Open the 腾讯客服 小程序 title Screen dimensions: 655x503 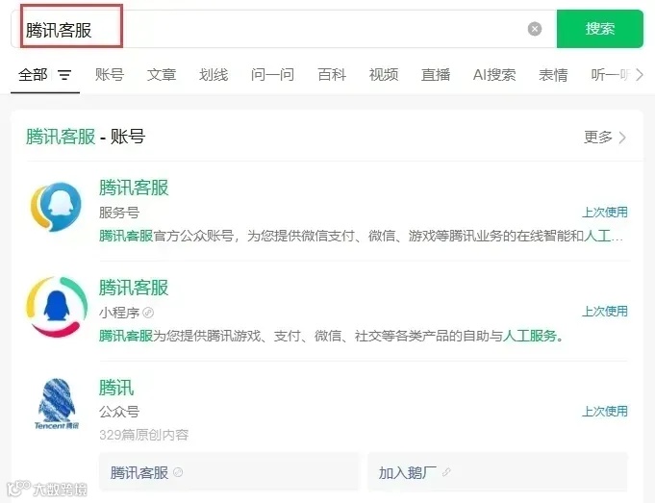pyautogui.click(x=134, y=288)
